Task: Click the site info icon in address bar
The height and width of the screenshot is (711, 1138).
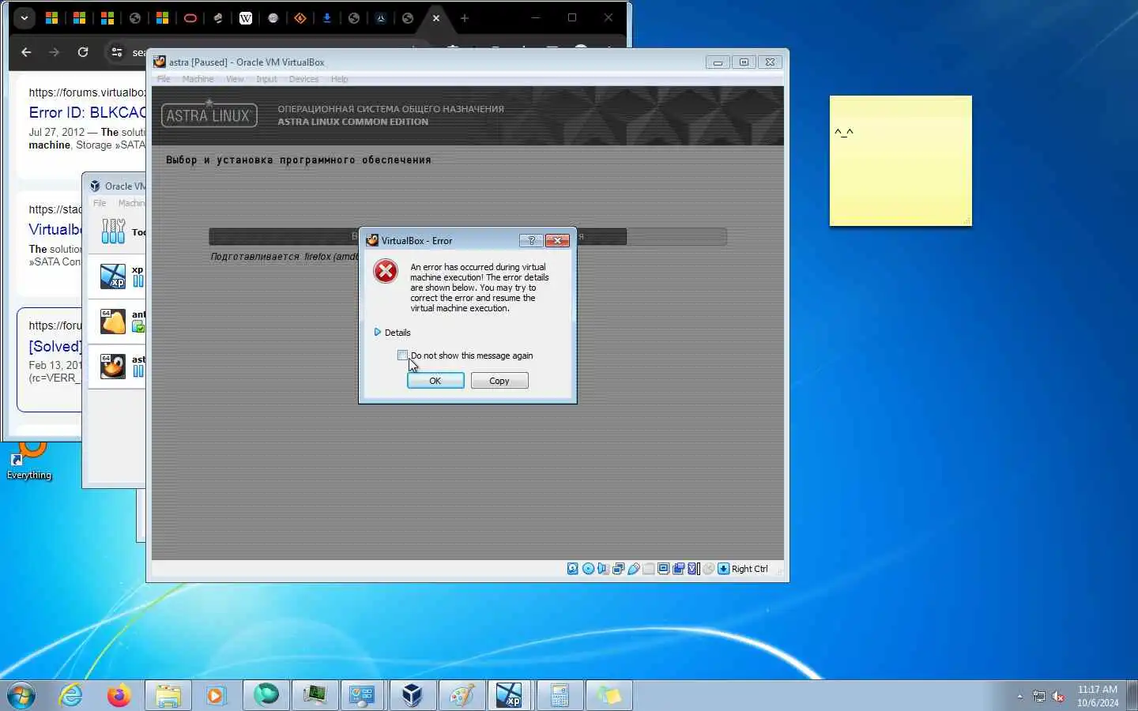Action: 117,52
